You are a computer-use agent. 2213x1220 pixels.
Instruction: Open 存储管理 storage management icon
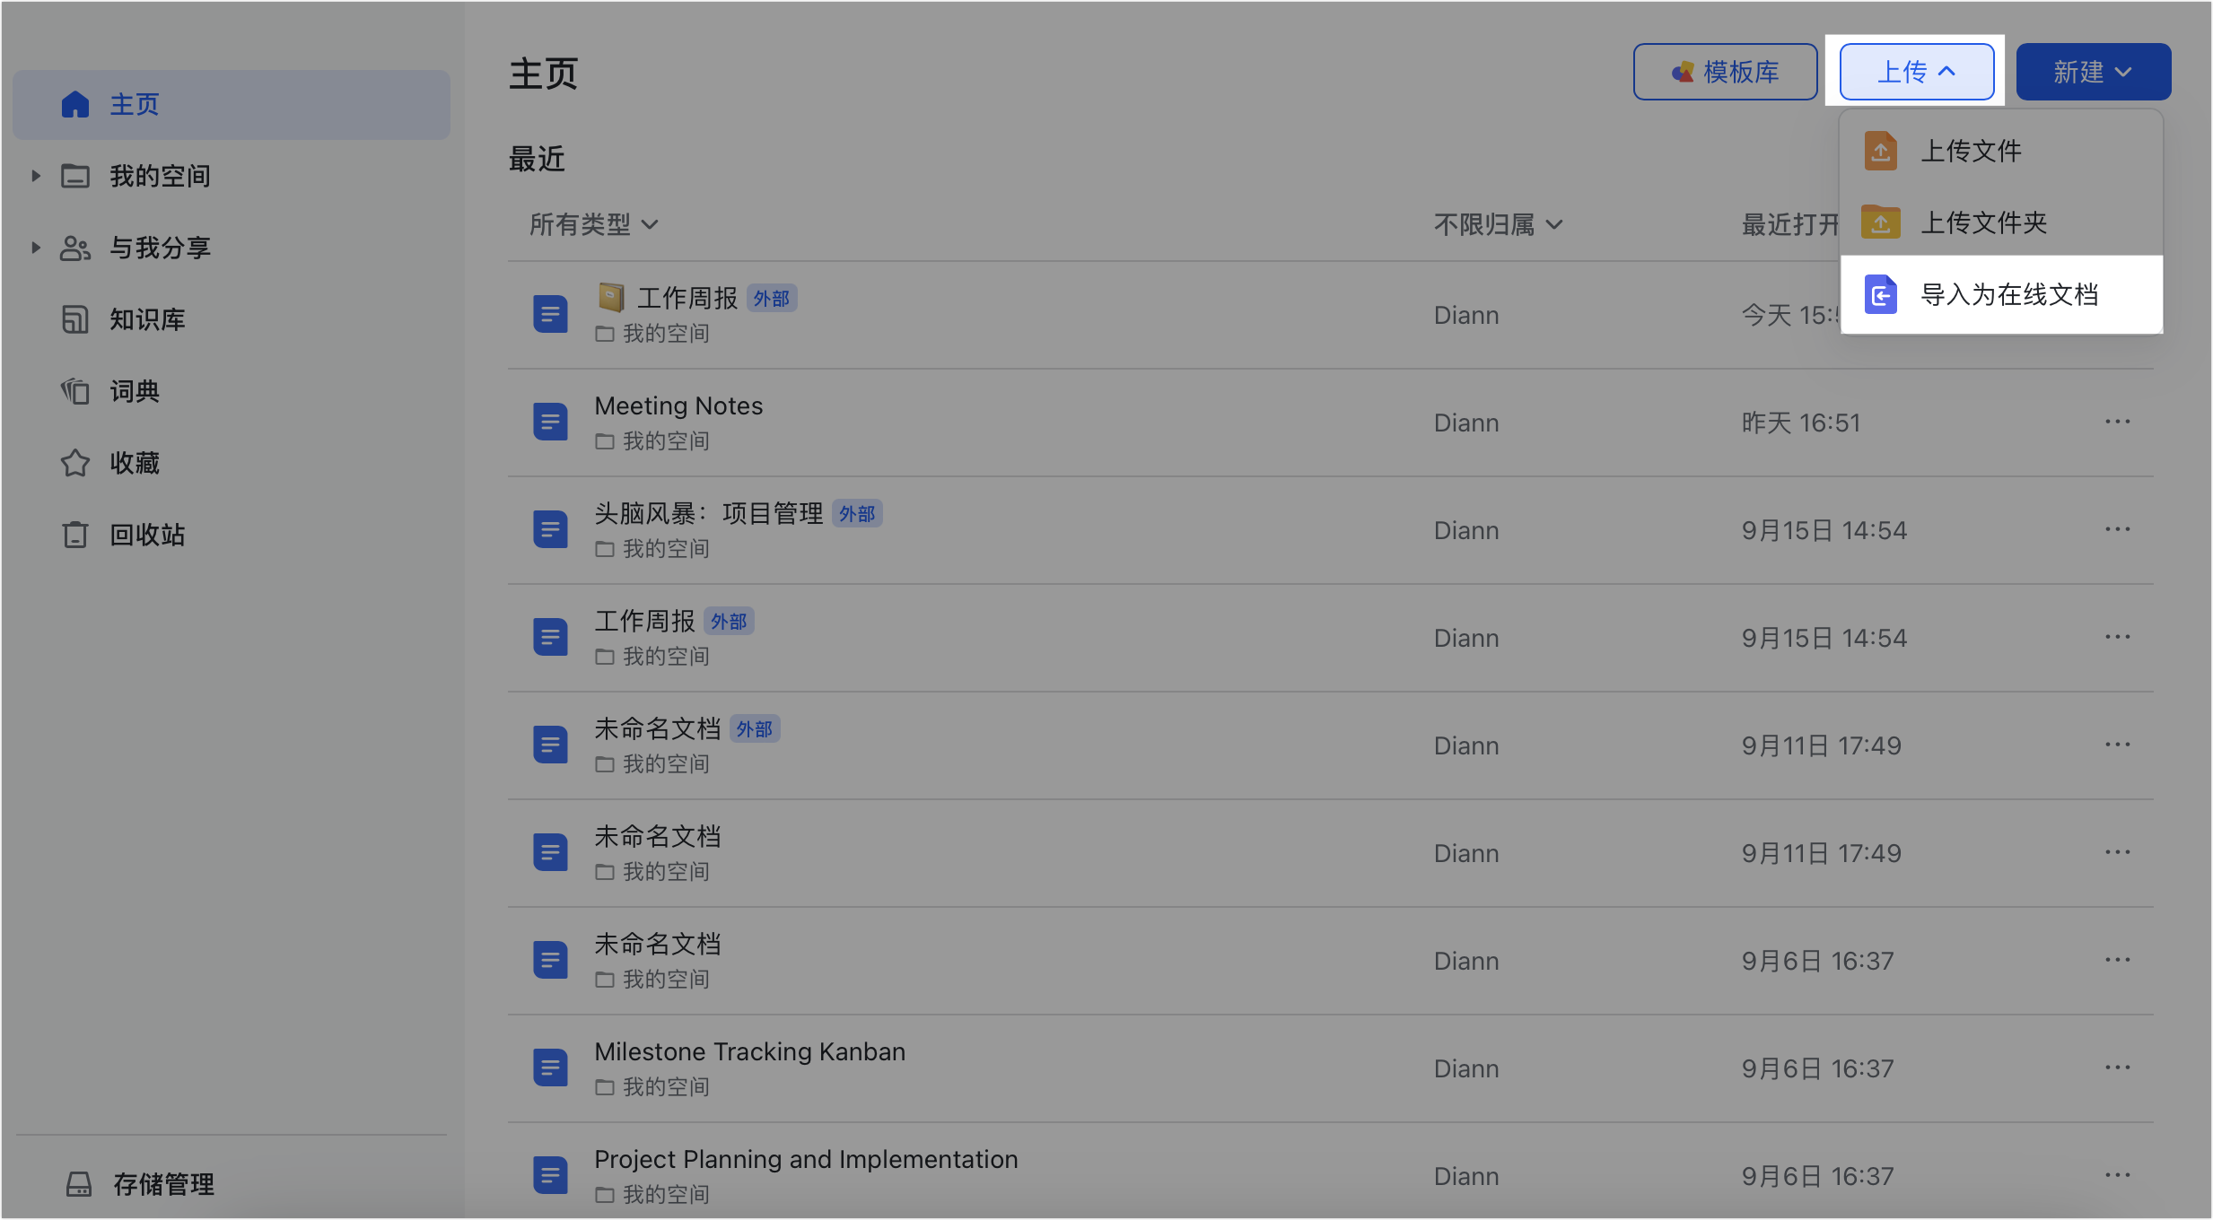79,1184
